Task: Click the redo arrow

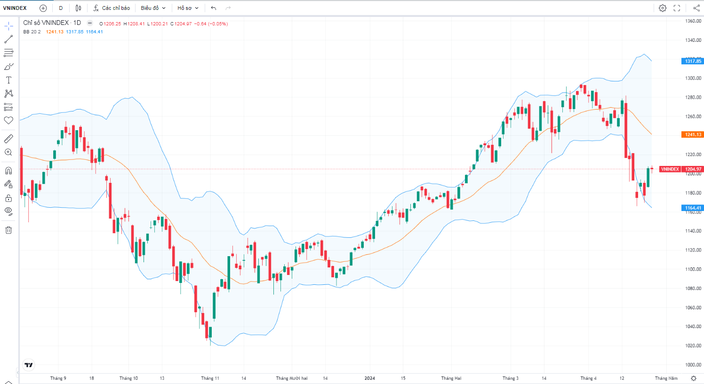Action: click(x=228, y=8)
